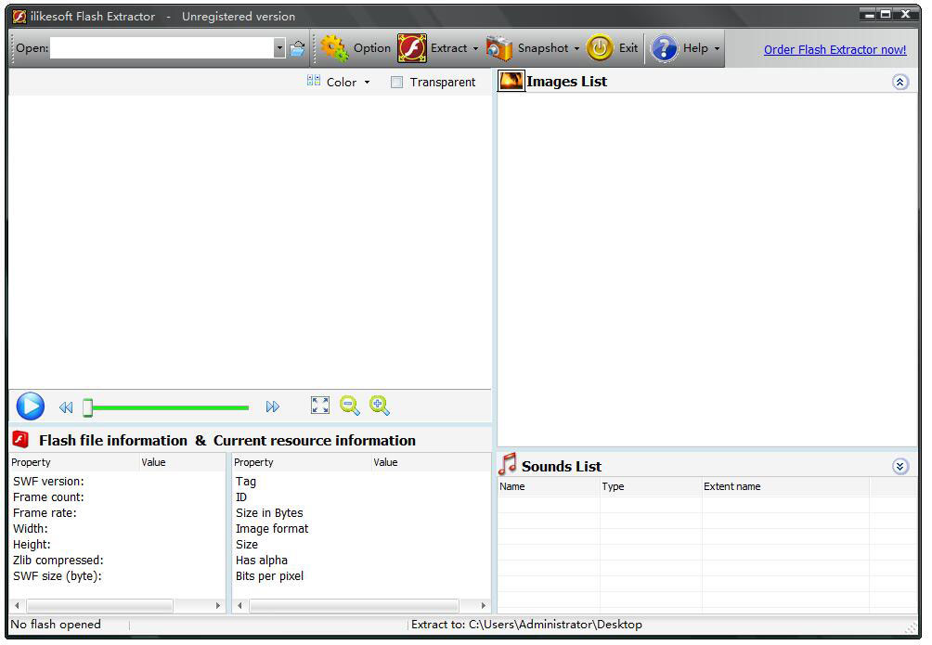Maximize the Flash Extractor window

coord(886,14)
